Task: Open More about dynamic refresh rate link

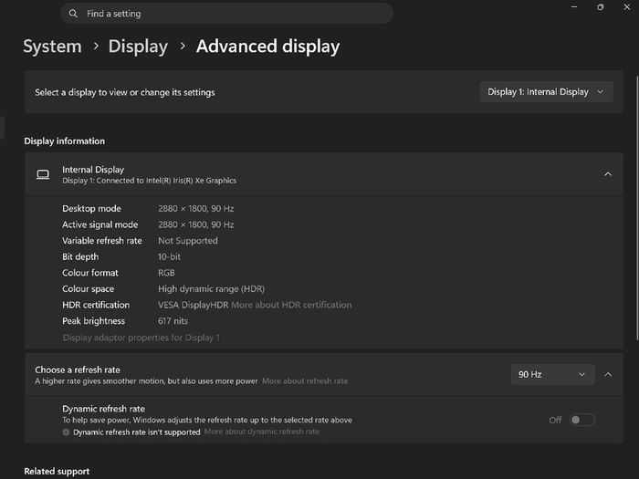Action: click(x=262, y=432)
